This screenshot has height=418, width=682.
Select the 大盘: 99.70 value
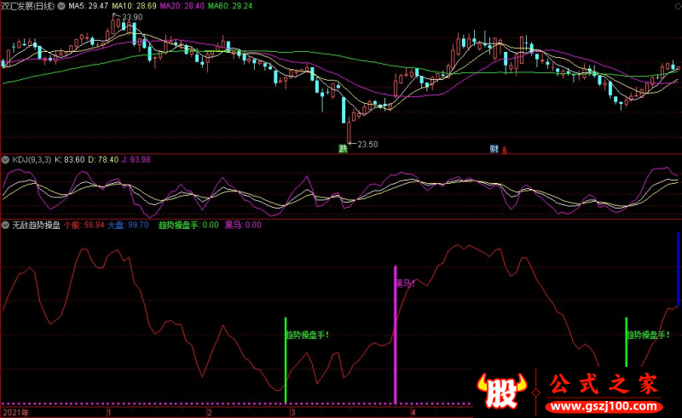click(129, 225)
